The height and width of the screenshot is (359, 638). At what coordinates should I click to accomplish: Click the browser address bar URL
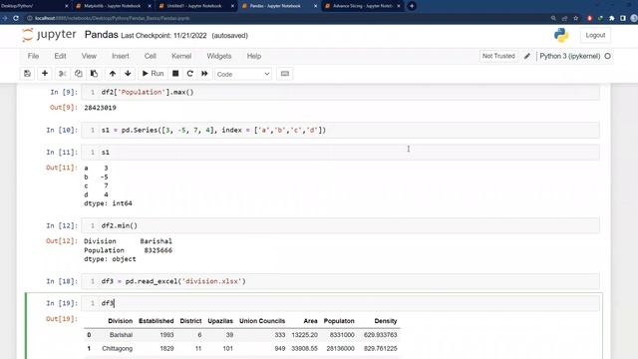(113, 18)
